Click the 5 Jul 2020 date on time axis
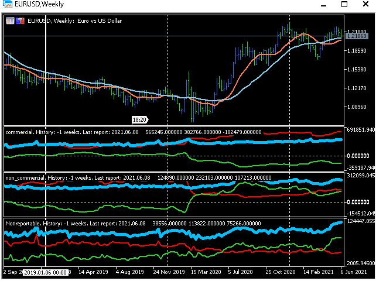 240,272
